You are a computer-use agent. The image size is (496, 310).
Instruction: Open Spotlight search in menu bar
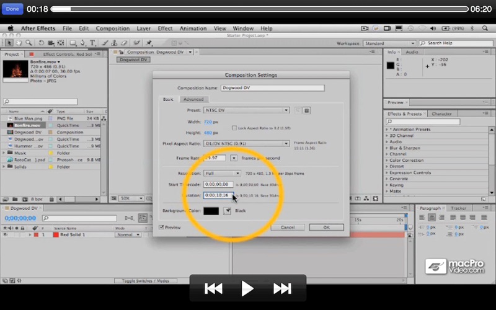click(485, 28)
